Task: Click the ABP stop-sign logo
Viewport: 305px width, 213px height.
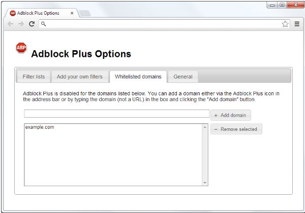Action: point(21,48)
